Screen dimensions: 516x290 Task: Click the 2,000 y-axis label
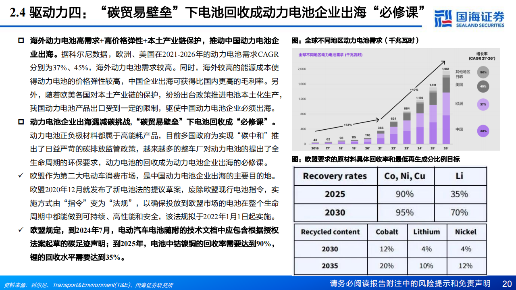point(302,69)
